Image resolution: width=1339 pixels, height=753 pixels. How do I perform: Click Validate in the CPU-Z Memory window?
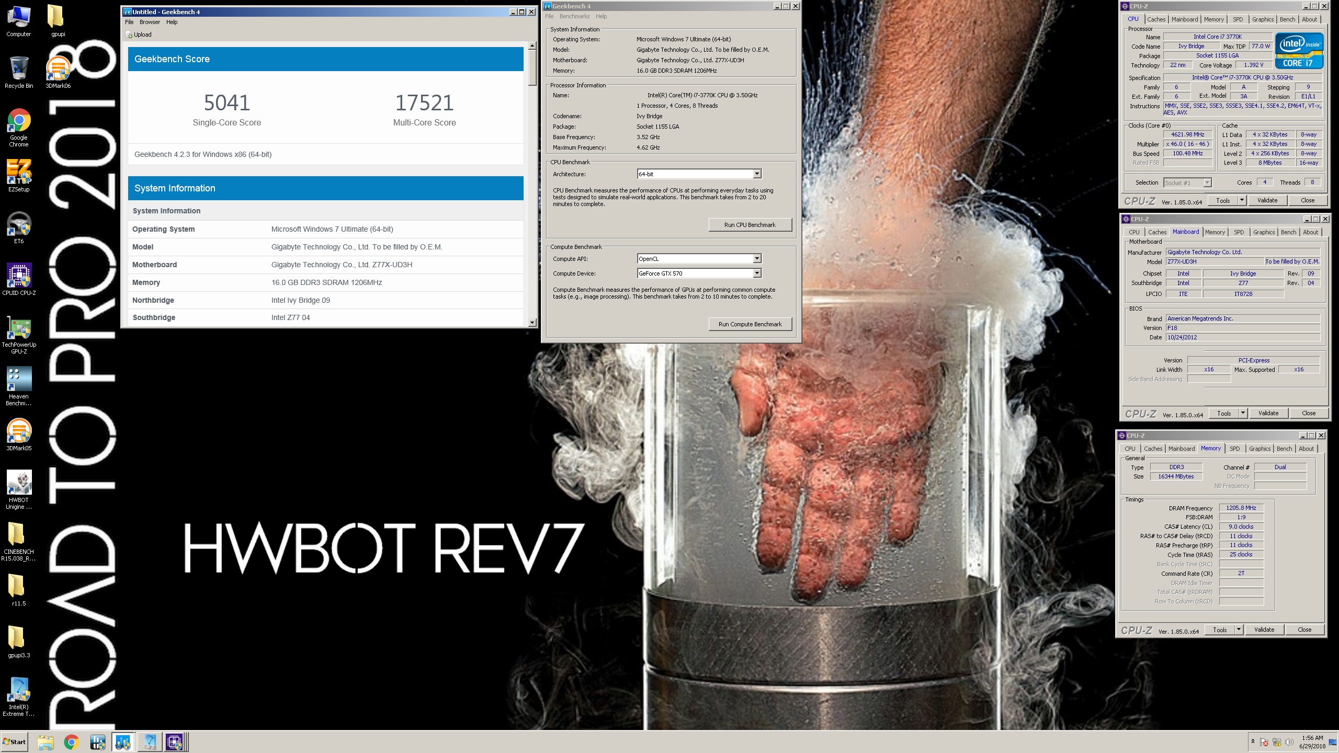(x=1264, y=630)
